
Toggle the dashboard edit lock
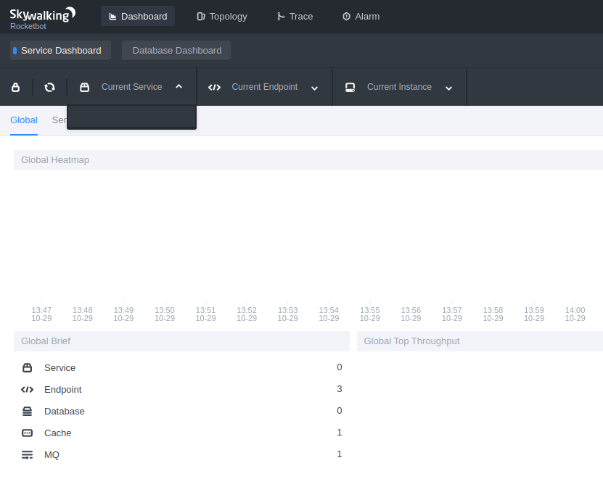(15, 87)
